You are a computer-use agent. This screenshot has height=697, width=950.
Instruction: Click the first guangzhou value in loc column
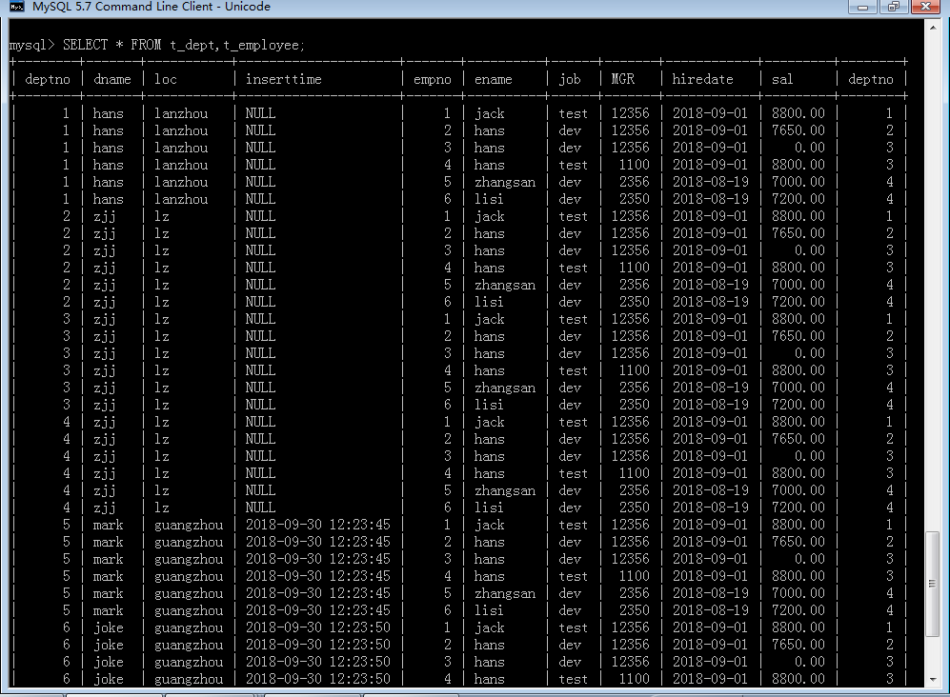pyautogui.click(x=189, y=525)
